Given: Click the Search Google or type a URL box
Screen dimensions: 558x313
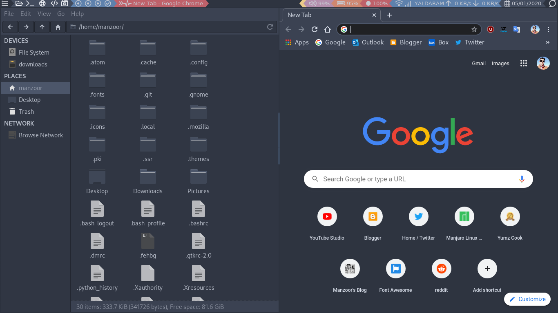Looking at the screenshot, I should [x=418, y=179].
